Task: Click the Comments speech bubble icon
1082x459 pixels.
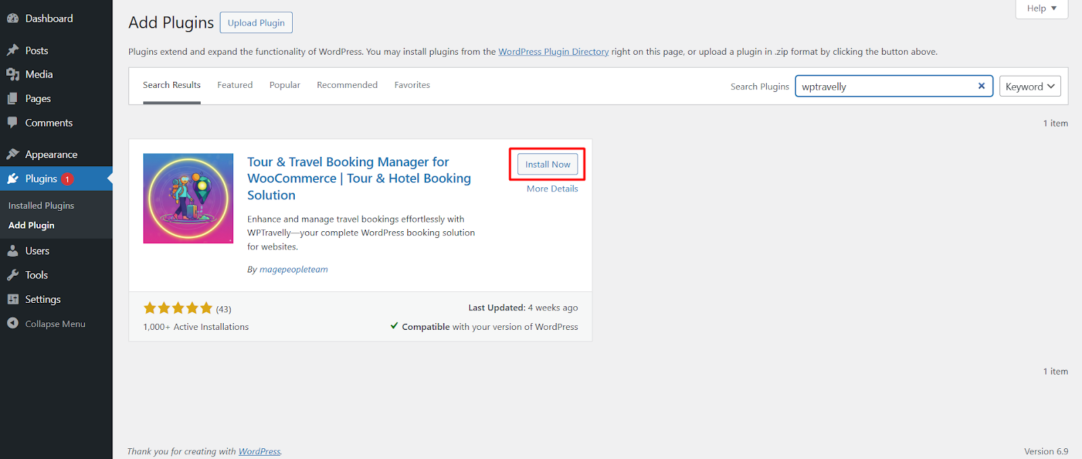Action: tap(12, 123)
